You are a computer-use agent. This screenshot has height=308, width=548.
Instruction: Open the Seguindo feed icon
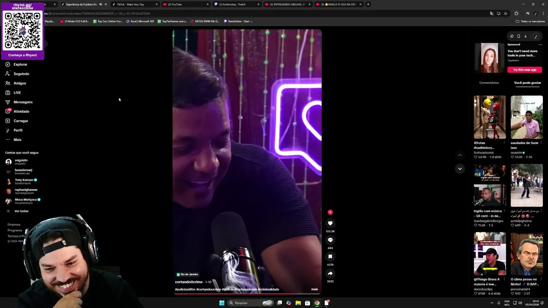(8, 74)
